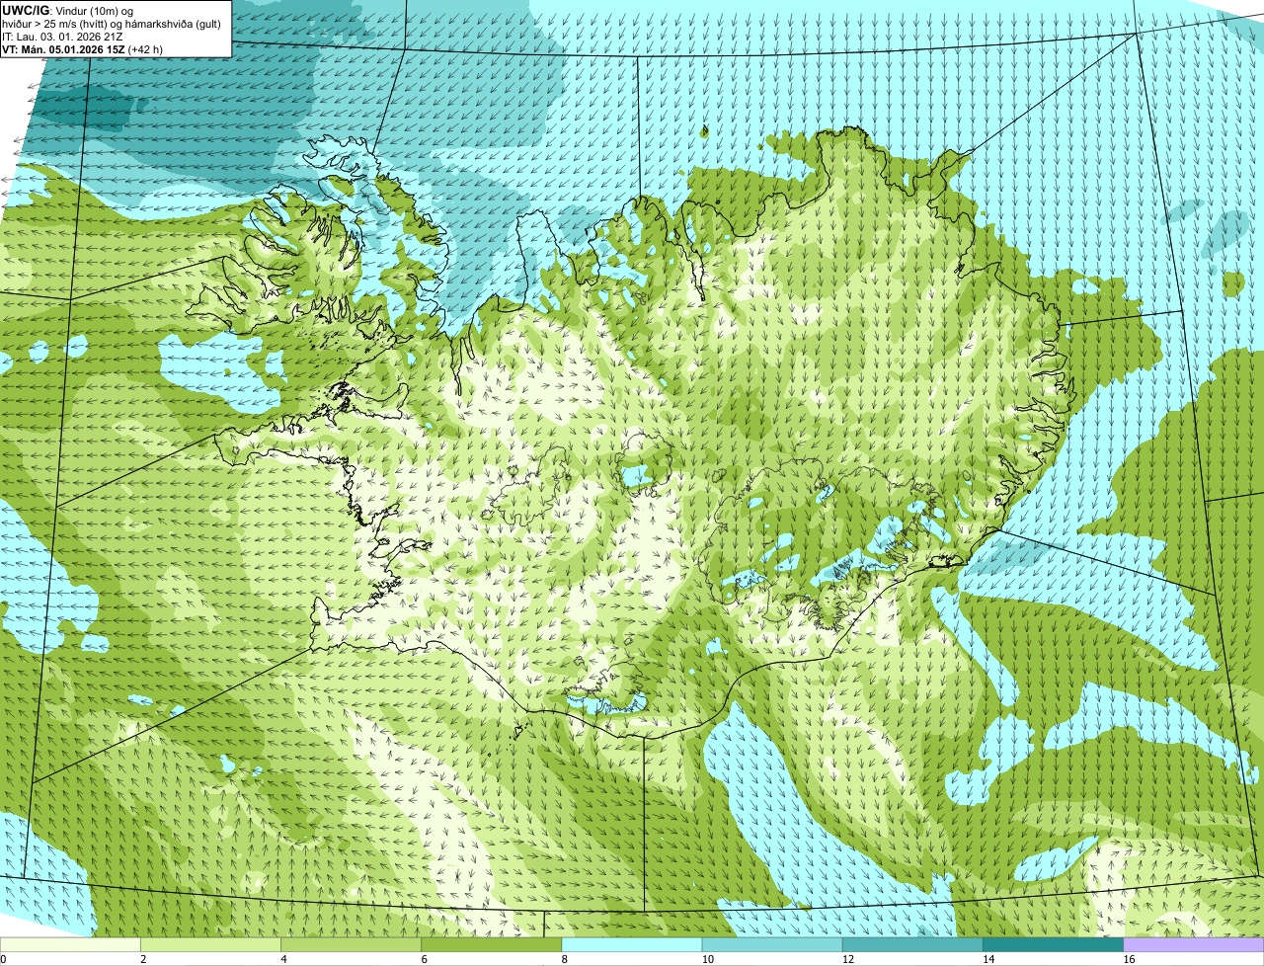Click the '0' label on the color scale
The width and height of the screenshot is (1264, 966).
tap(3, 959)
